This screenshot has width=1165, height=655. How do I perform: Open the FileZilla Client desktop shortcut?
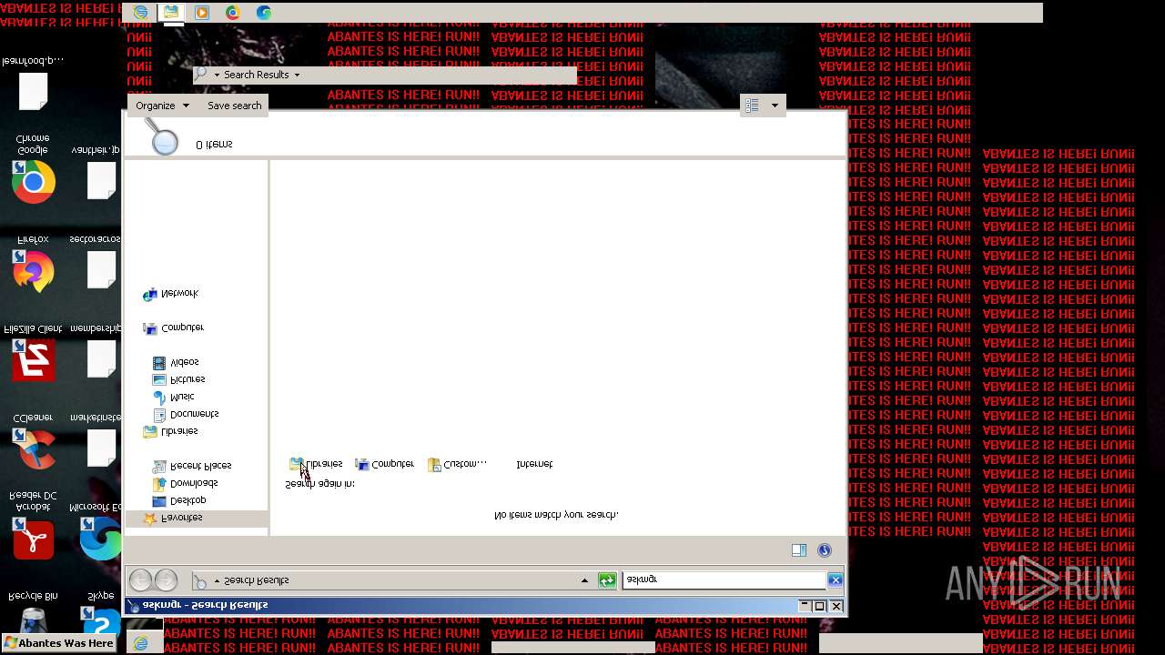33,359
